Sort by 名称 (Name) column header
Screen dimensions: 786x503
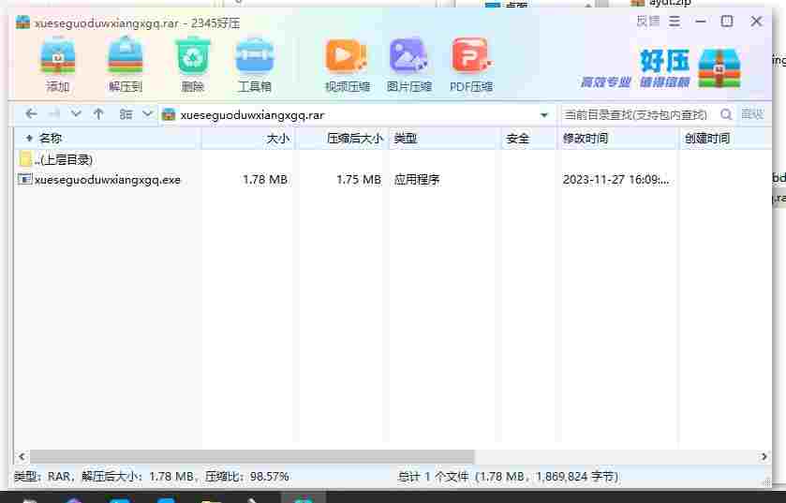(x=108, y=139)
